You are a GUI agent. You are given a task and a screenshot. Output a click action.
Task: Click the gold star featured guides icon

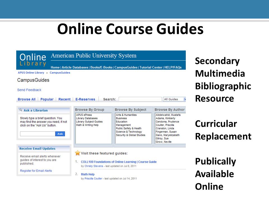click(78, 153)
